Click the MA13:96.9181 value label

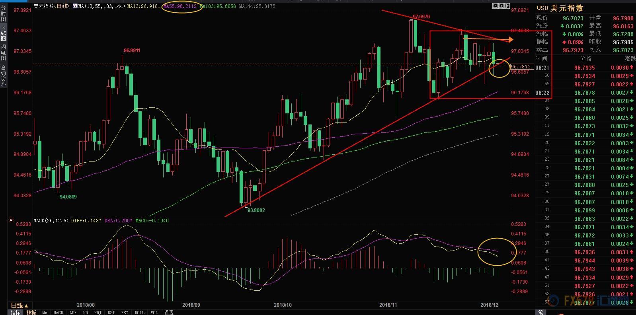144,6
